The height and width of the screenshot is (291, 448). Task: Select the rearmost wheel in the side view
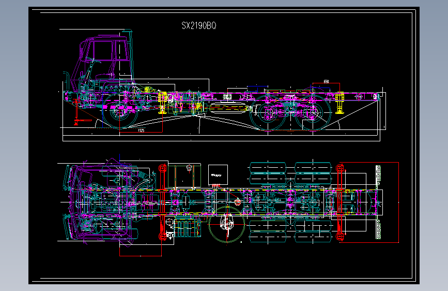coord(313,113)
